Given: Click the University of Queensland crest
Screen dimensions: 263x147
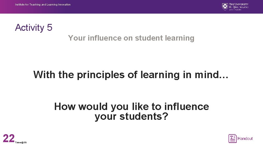Looking at the screenshot, I should tap(225, 7).
